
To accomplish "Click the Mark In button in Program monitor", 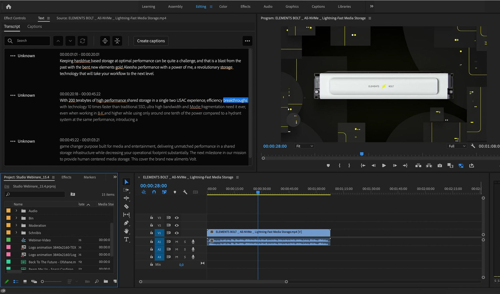I will coord(339,166).
